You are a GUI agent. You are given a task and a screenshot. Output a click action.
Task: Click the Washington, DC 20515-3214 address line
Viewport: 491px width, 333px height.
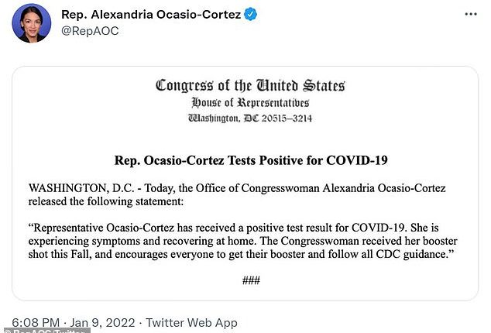[250, 118]
